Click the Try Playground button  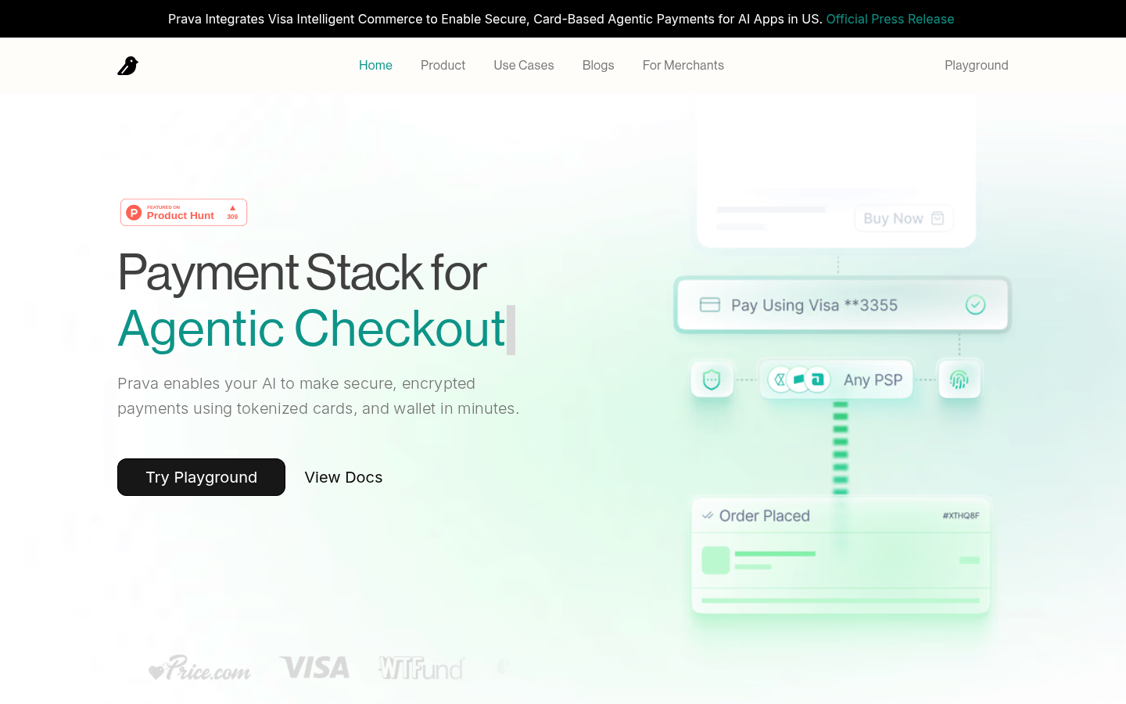pos(201,477)
